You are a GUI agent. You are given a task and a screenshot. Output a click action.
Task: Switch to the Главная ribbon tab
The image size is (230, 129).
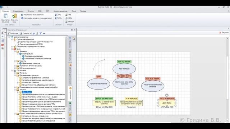5,11
